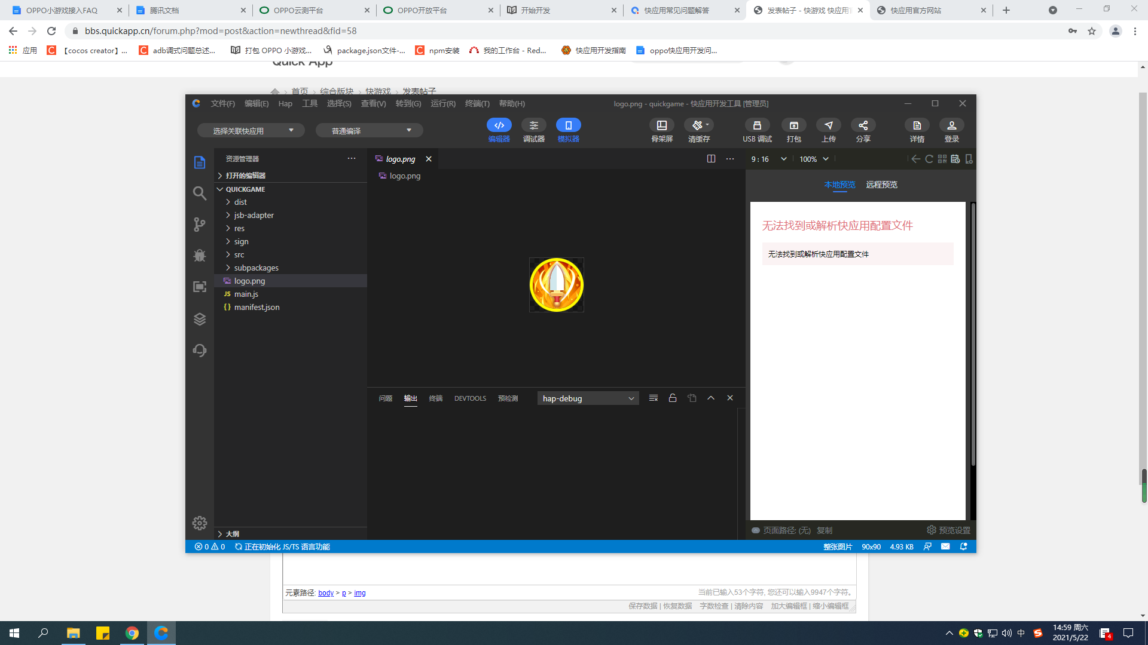This screenshot has width=1148, height=645.
Task: Click the 预览设置 button
Action: (948, 530)
